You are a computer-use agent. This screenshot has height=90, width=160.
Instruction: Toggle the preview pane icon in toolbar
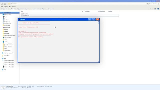tap(155, 9)
